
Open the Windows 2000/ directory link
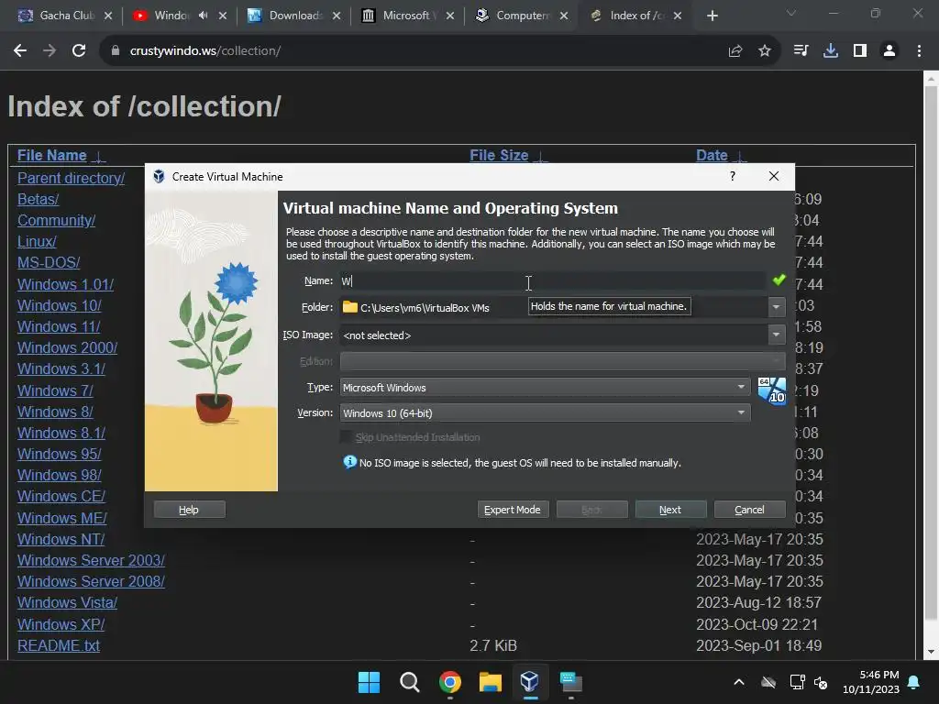click(67, 347)
